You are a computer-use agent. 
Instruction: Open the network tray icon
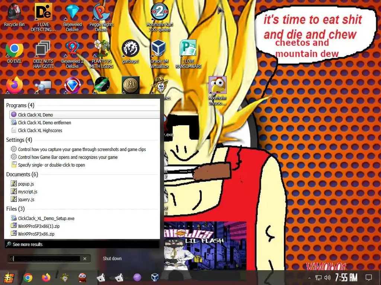point(318,278)
